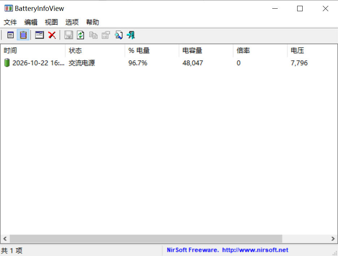This screenshot has width=338, height=256.
Task: Close the BatteryInfoView window
Action: click(x=325, y=8)
